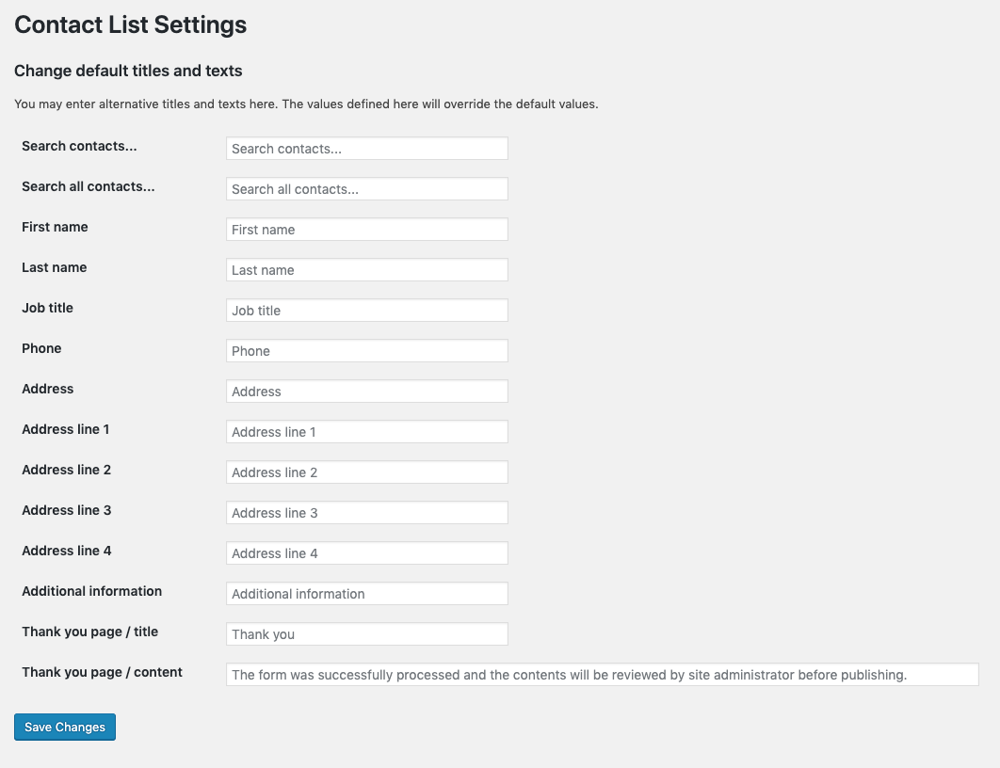The height and width of the screenshot is (768, 1000).
Task: Select the Address line 4 text field
Action: click(x=366, y=553)
